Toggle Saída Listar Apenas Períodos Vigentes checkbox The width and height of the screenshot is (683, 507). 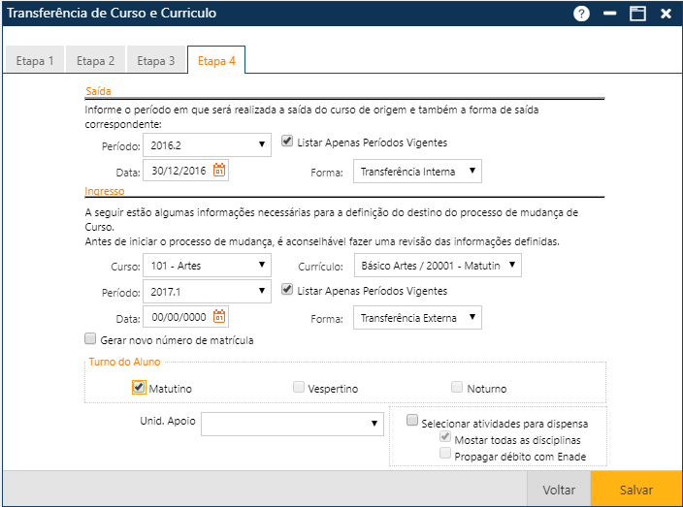click(286, 141)
